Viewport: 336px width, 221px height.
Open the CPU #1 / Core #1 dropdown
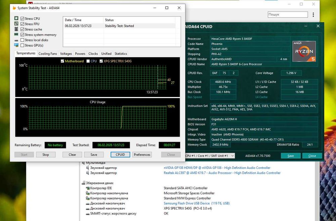pos(210,156)
